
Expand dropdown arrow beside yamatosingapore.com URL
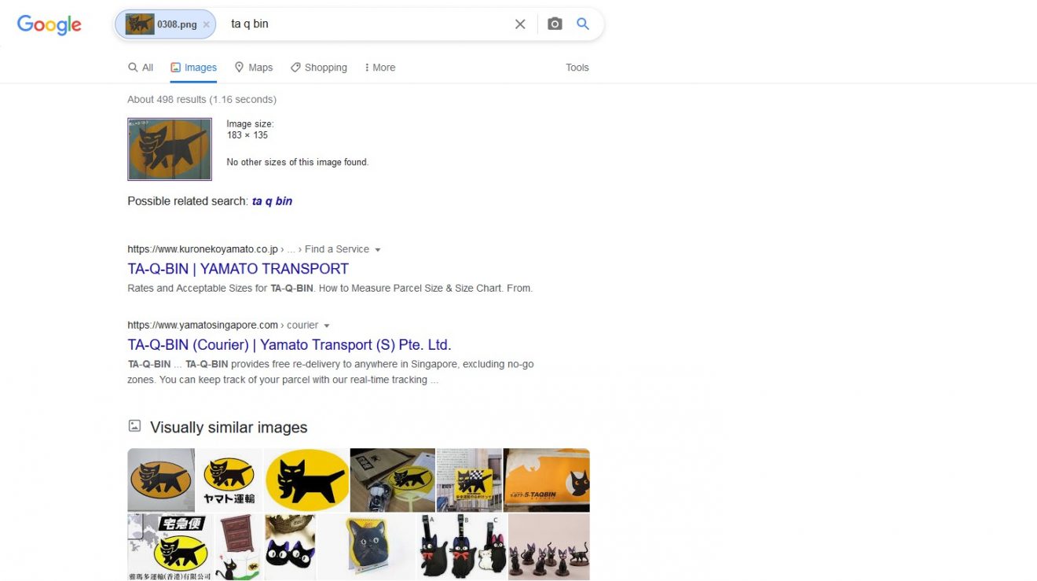327,325
